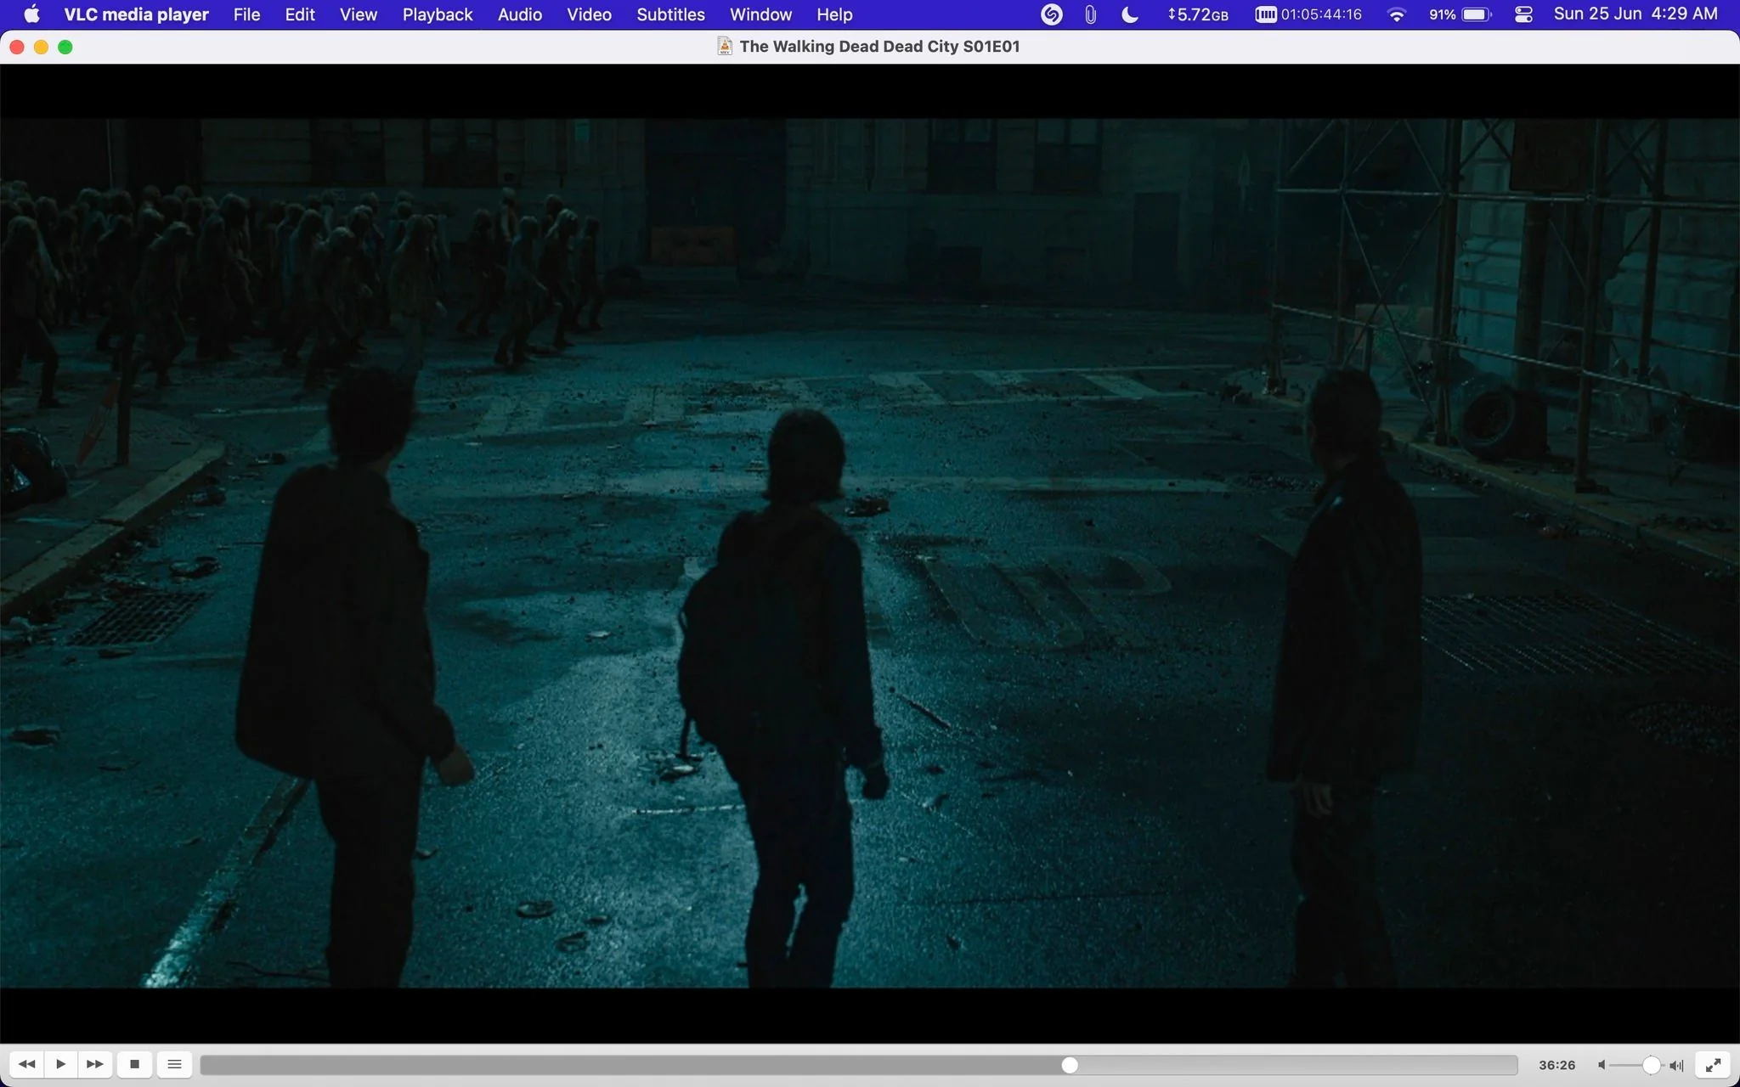Image resolution: width=1740 pixels, height=1087 pixels.
Task: Start playback with the play button
Action: click(x=60, y=1064)
